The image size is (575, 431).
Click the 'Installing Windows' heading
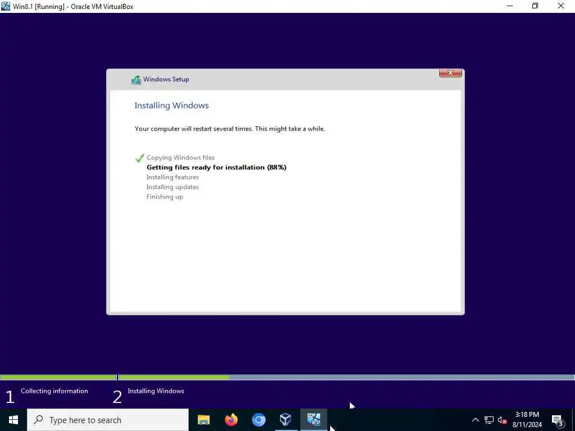tap(171, 106)
